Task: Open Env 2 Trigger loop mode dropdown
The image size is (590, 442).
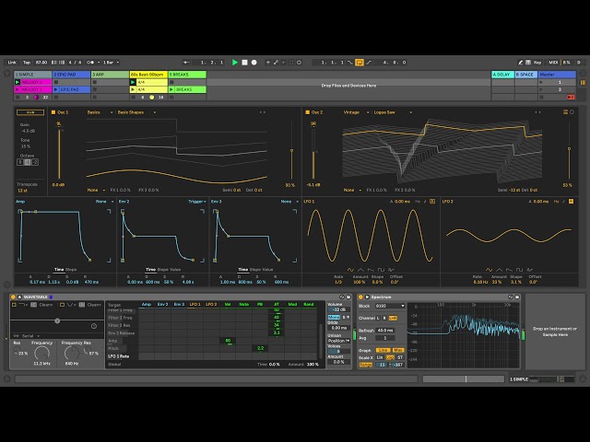Action: (197, 202)
